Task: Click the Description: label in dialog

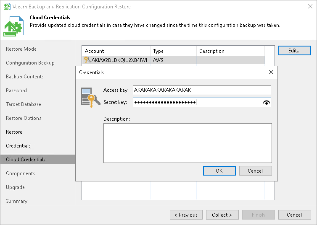Action: [116, 119]
